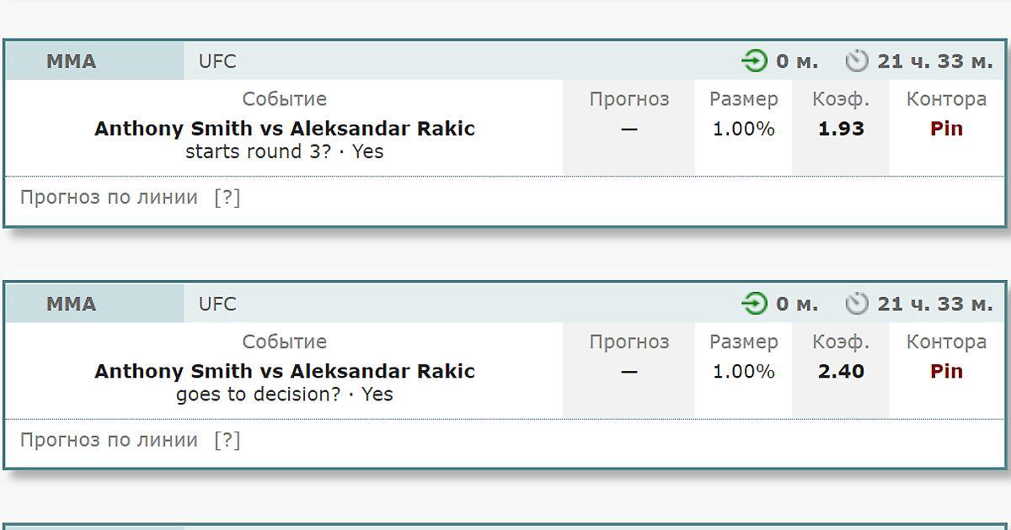Click the Pin bookmaker link in second card
The image size is (1011, 530).
(946, 371)
